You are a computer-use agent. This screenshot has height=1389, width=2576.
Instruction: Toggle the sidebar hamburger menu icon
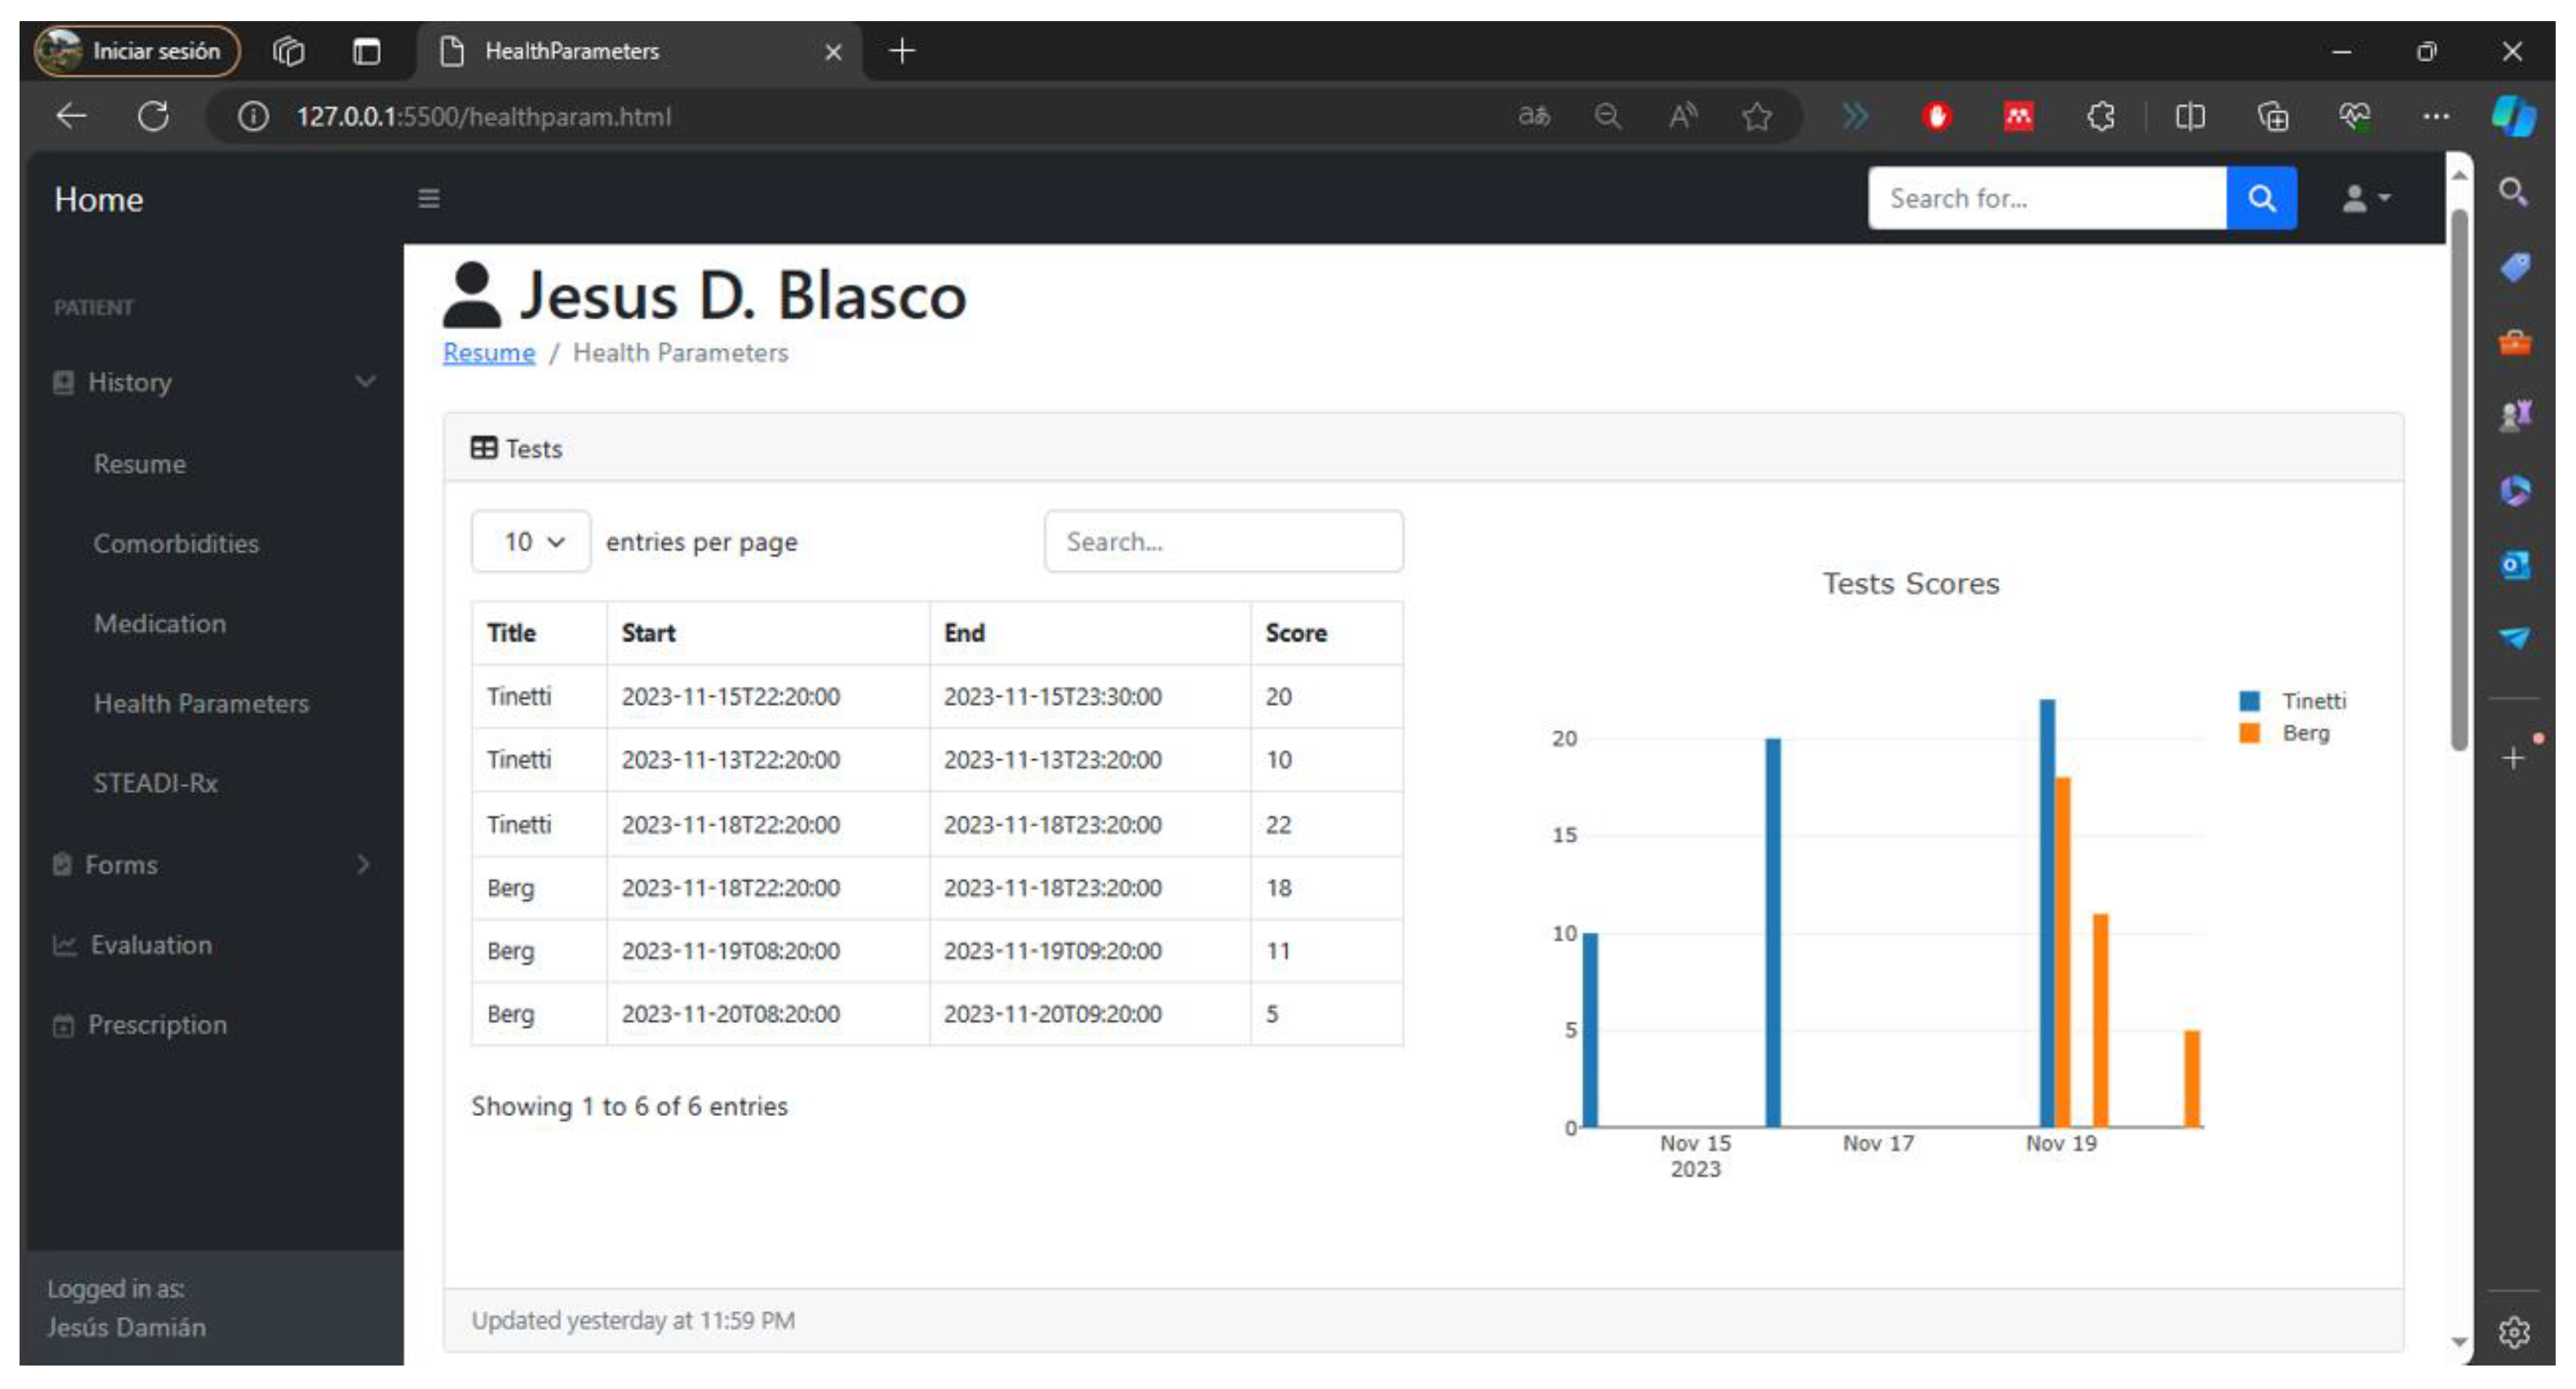tap(428, 198)
